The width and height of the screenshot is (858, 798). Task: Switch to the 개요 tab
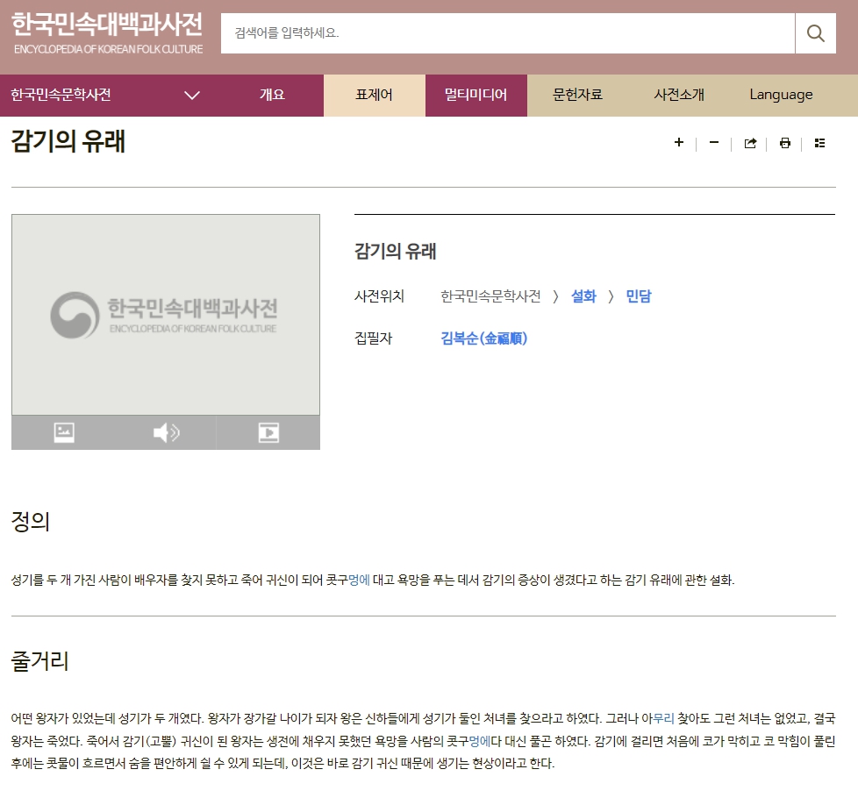(x=272, y=96)
